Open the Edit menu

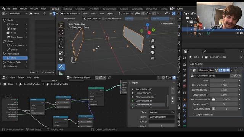(x=15, y=8)
